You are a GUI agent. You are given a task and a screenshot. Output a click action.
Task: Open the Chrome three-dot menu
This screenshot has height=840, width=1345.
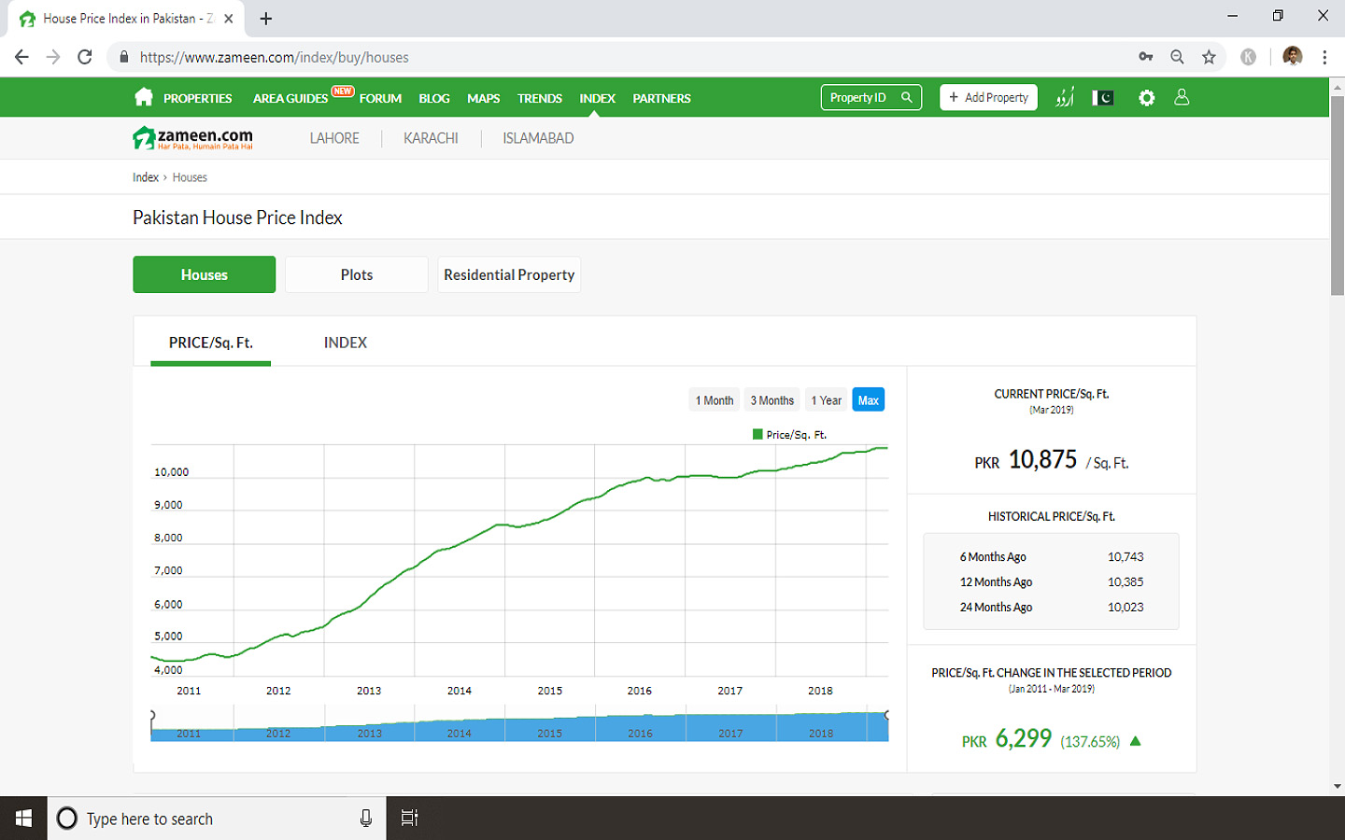[x=1324, y=57]
